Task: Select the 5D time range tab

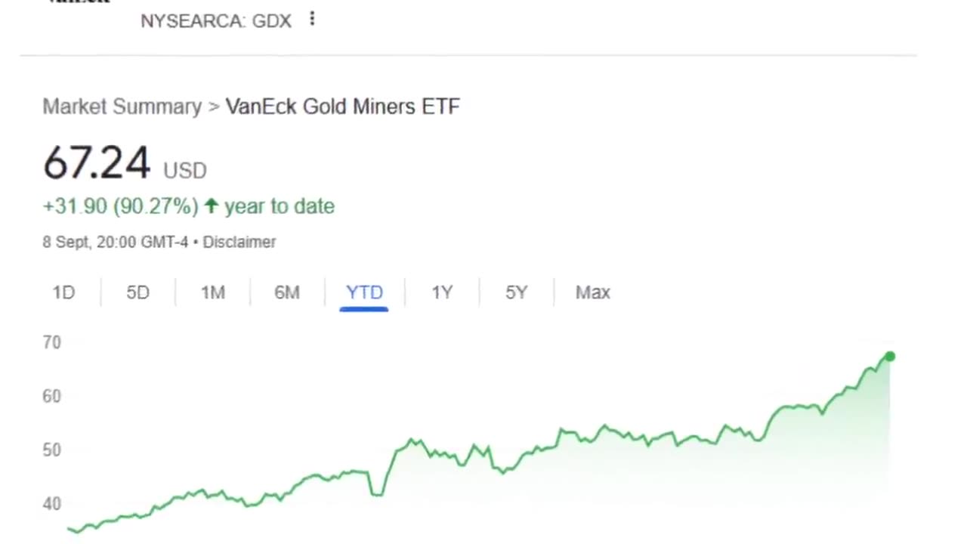Action: tap(137, 292)
